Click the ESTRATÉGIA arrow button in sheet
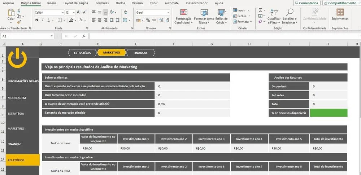This screenshot has width=361, height=175. (x=82, y=53)
